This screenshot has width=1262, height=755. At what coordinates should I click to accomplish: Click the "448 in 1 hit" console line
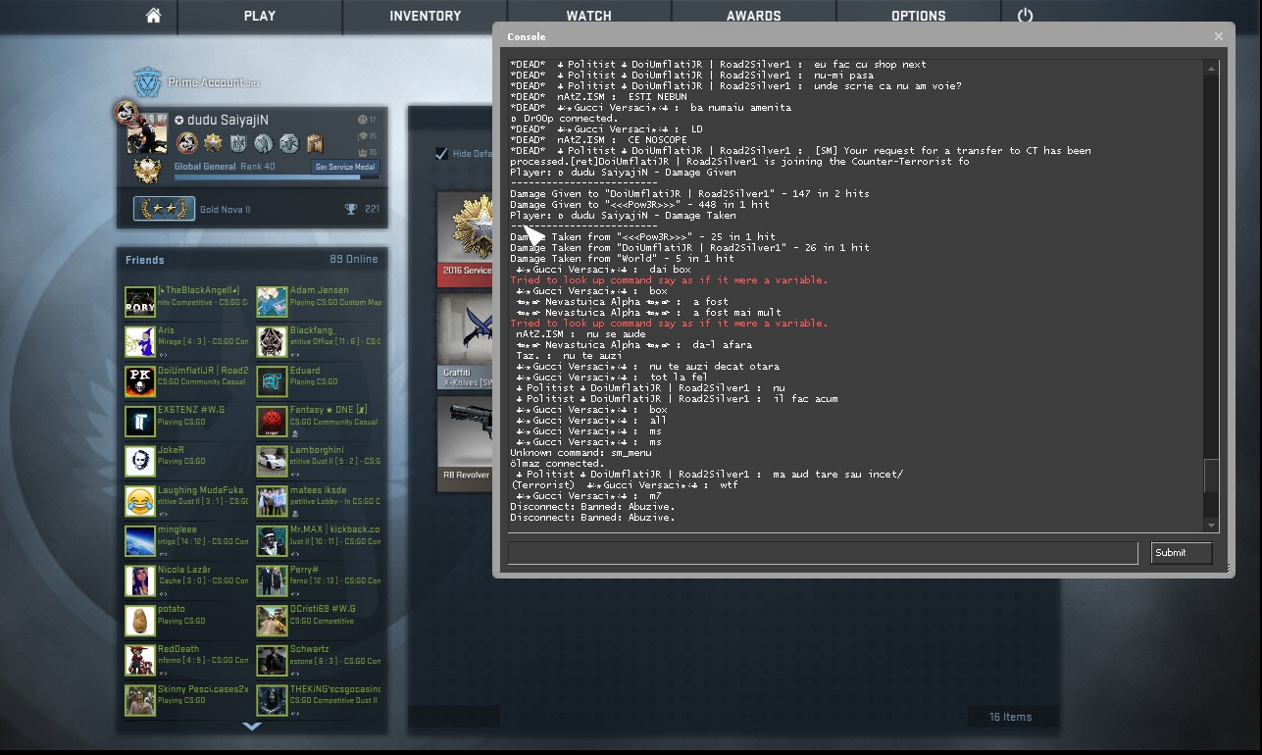640,205
